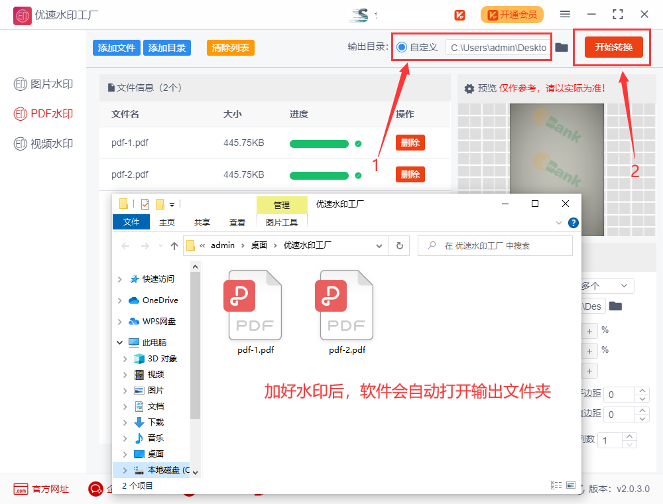Expand 快速访问 in navigation tree

pos(119,279)
